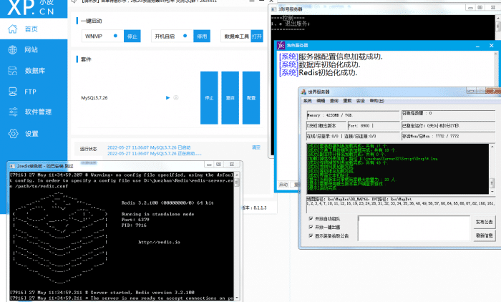Open 软件管理 sliders icon
This screenshot has width=501, height=302.
[12, 112]
